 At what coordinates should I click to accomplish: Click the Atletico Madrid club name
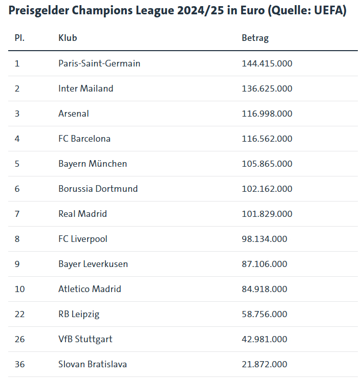coord(90,289)
